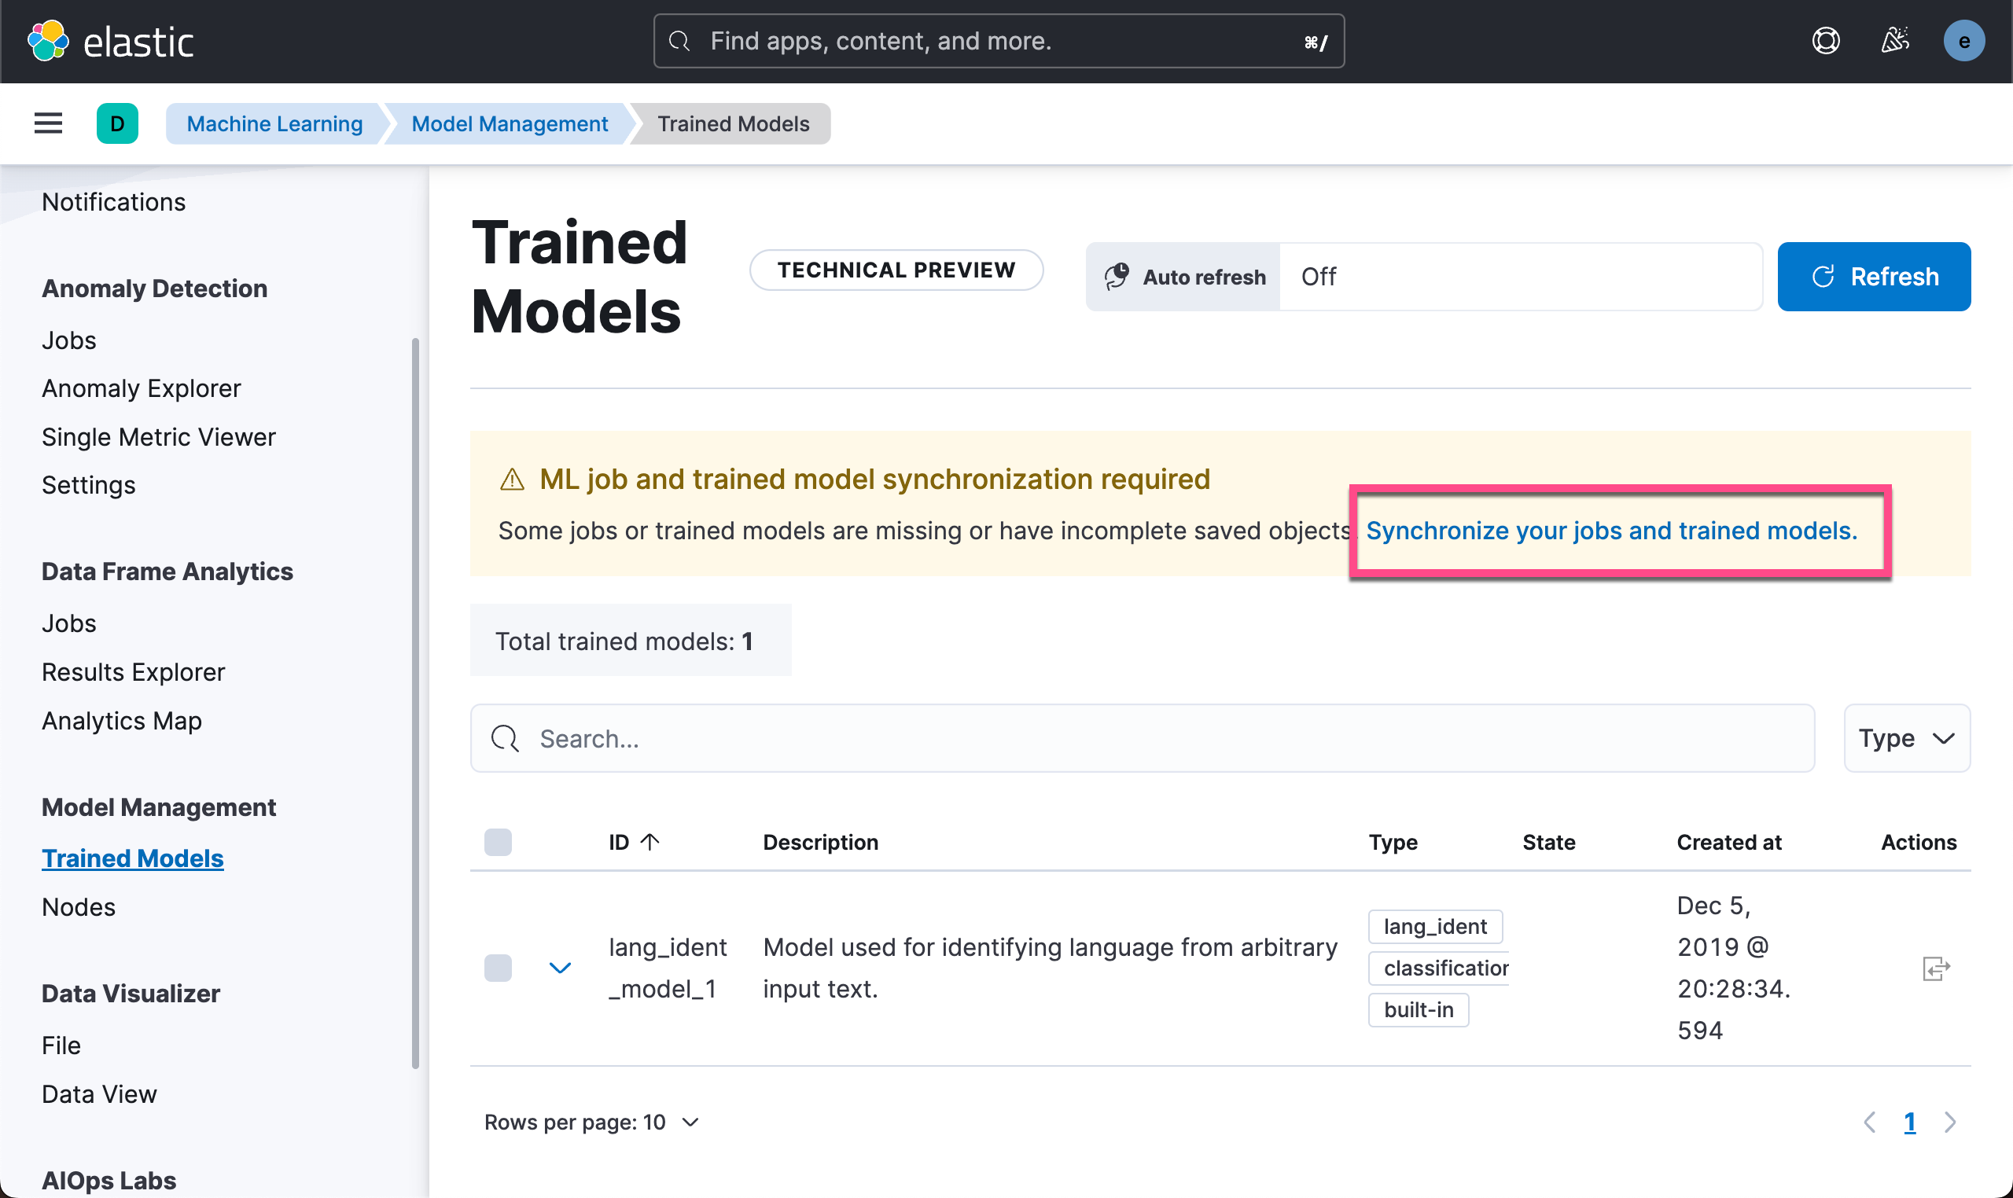Click the deploy model action icon
Image resolution: width=2013 pixels, height=1198 pixels.
[1935, 968]
